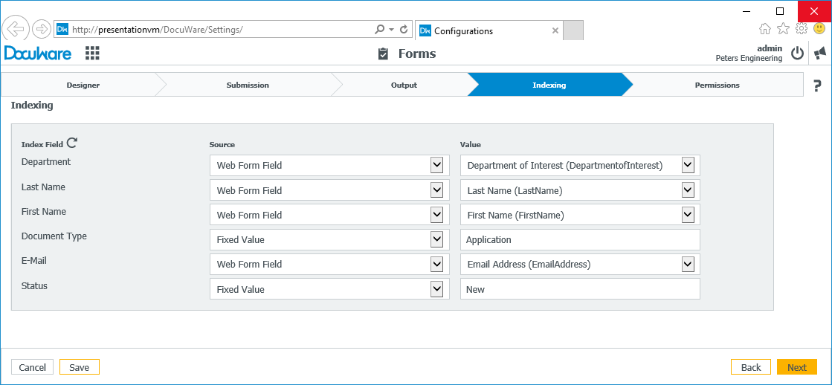Open Source dropdown for Status
The height and width of the screenshot is (385, 832).
(x=436, y=289)
